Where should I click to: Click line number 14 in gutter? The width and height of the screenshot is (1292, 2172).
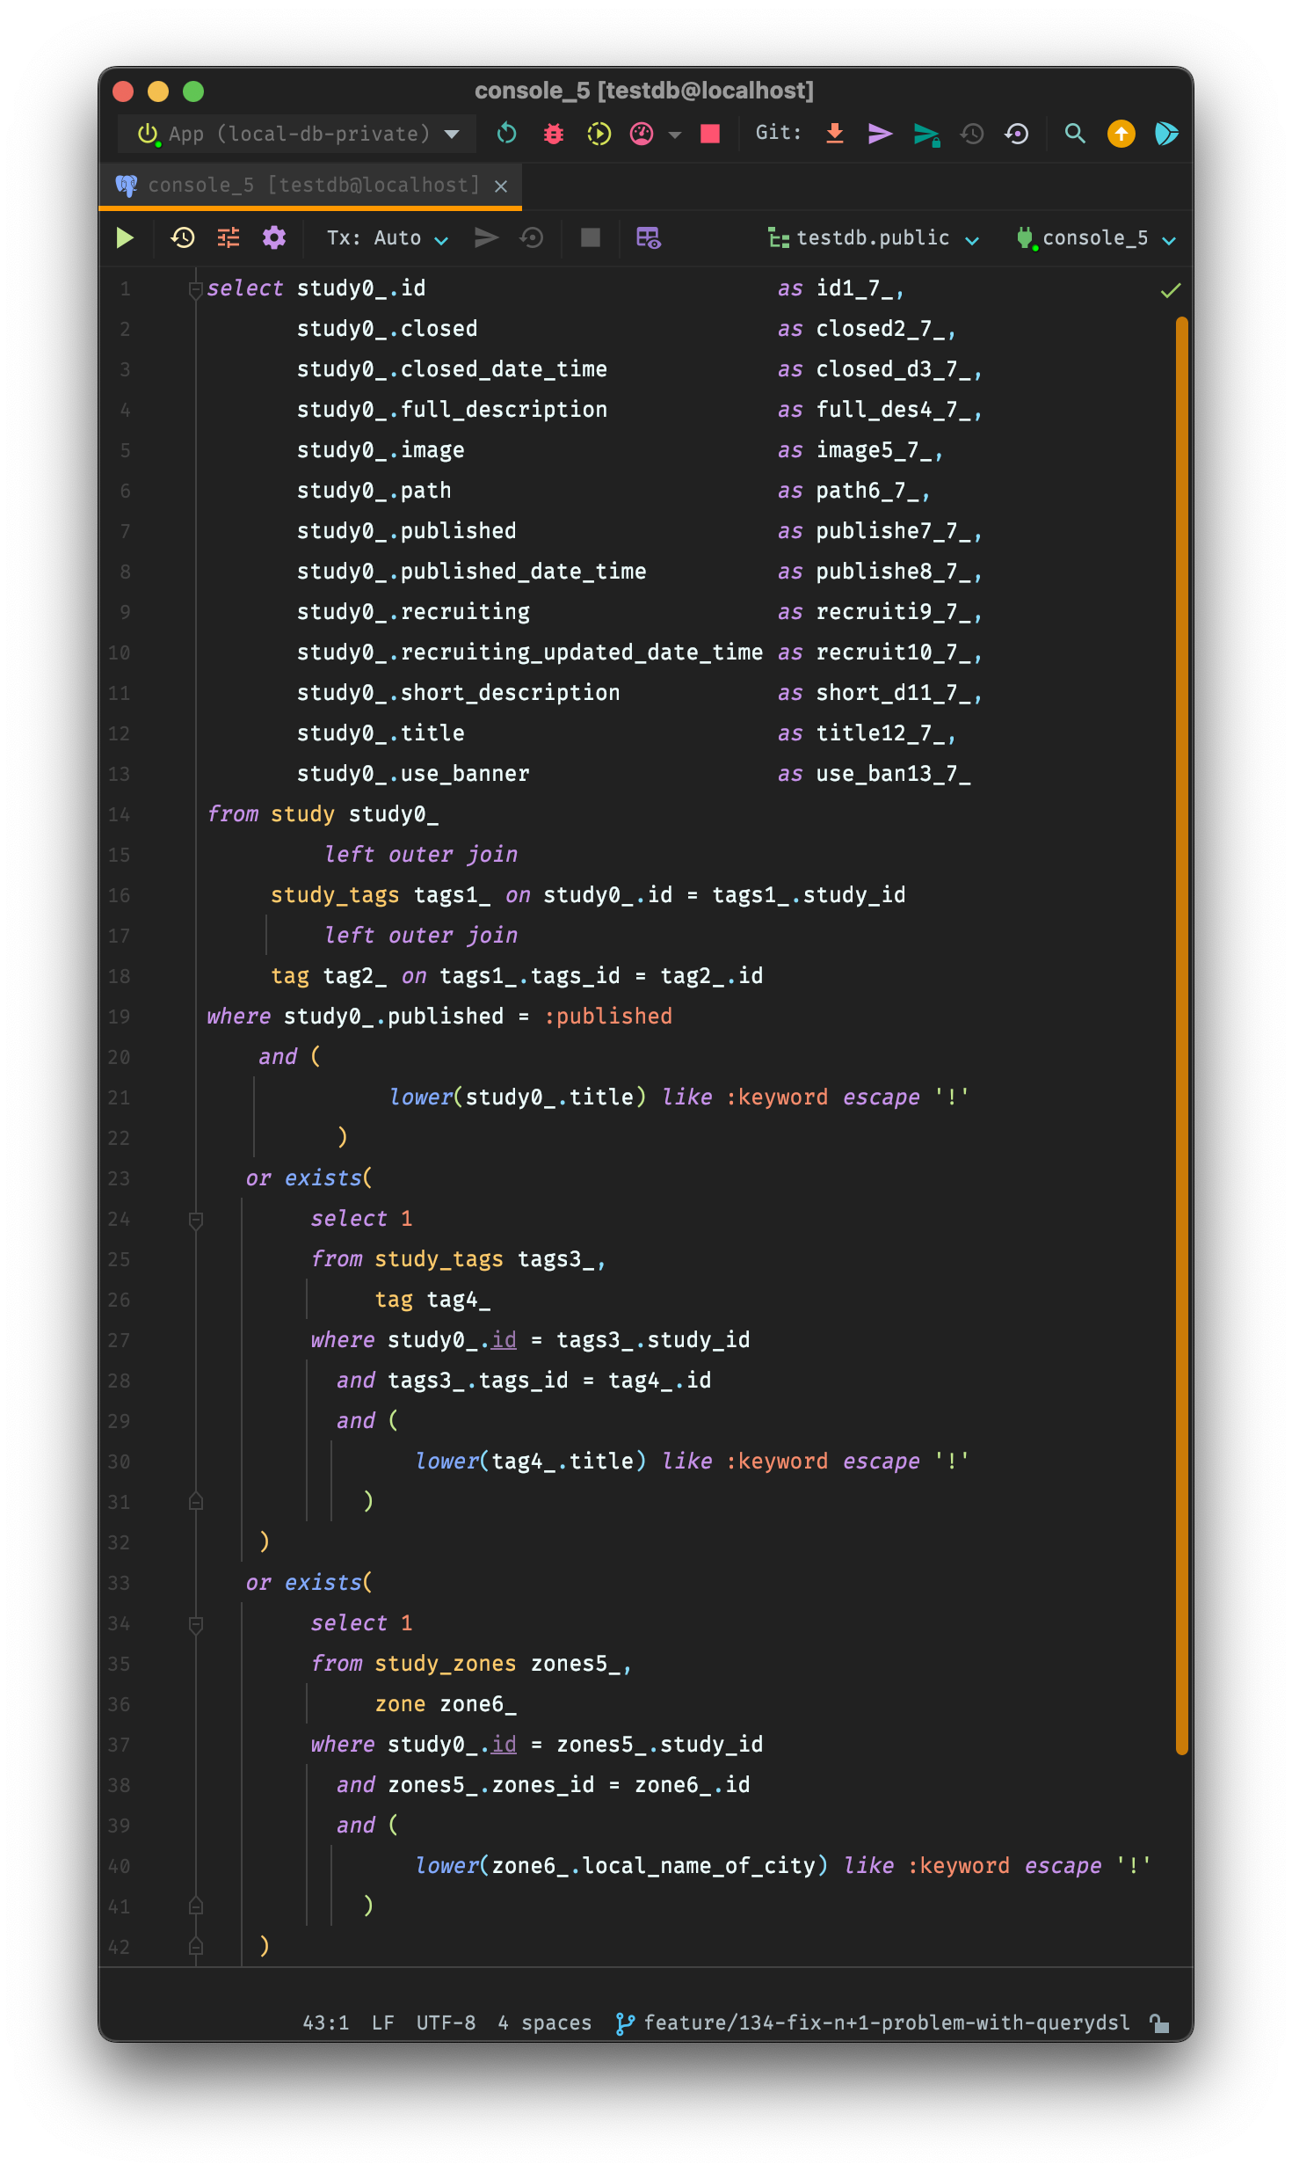tap(119, 814)
